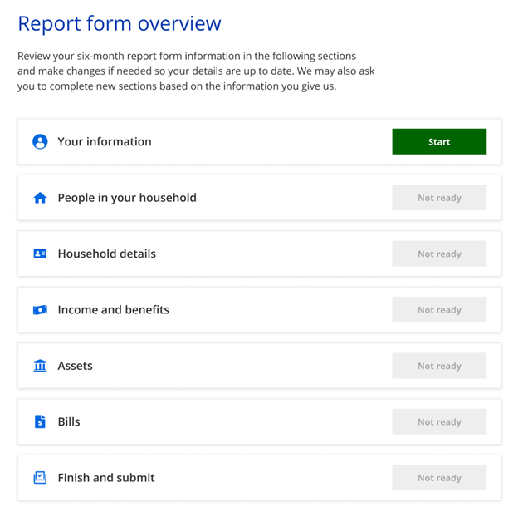Select the 'Finish and submit' section label
The width and height of the screenshot is (518, 512).
pyautogui.click(x=106, y=478)
